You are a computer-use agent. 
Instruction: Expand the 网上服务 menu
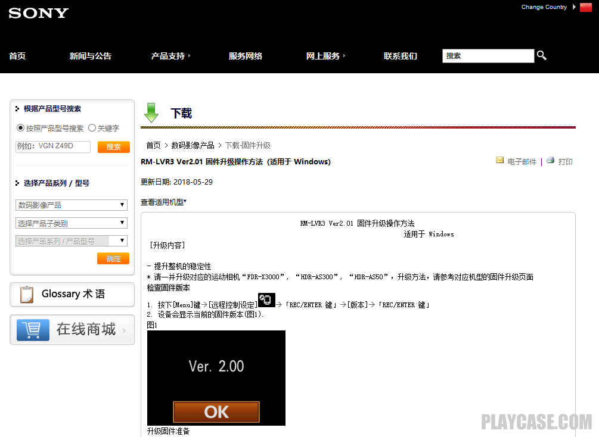tap(325, 56)
